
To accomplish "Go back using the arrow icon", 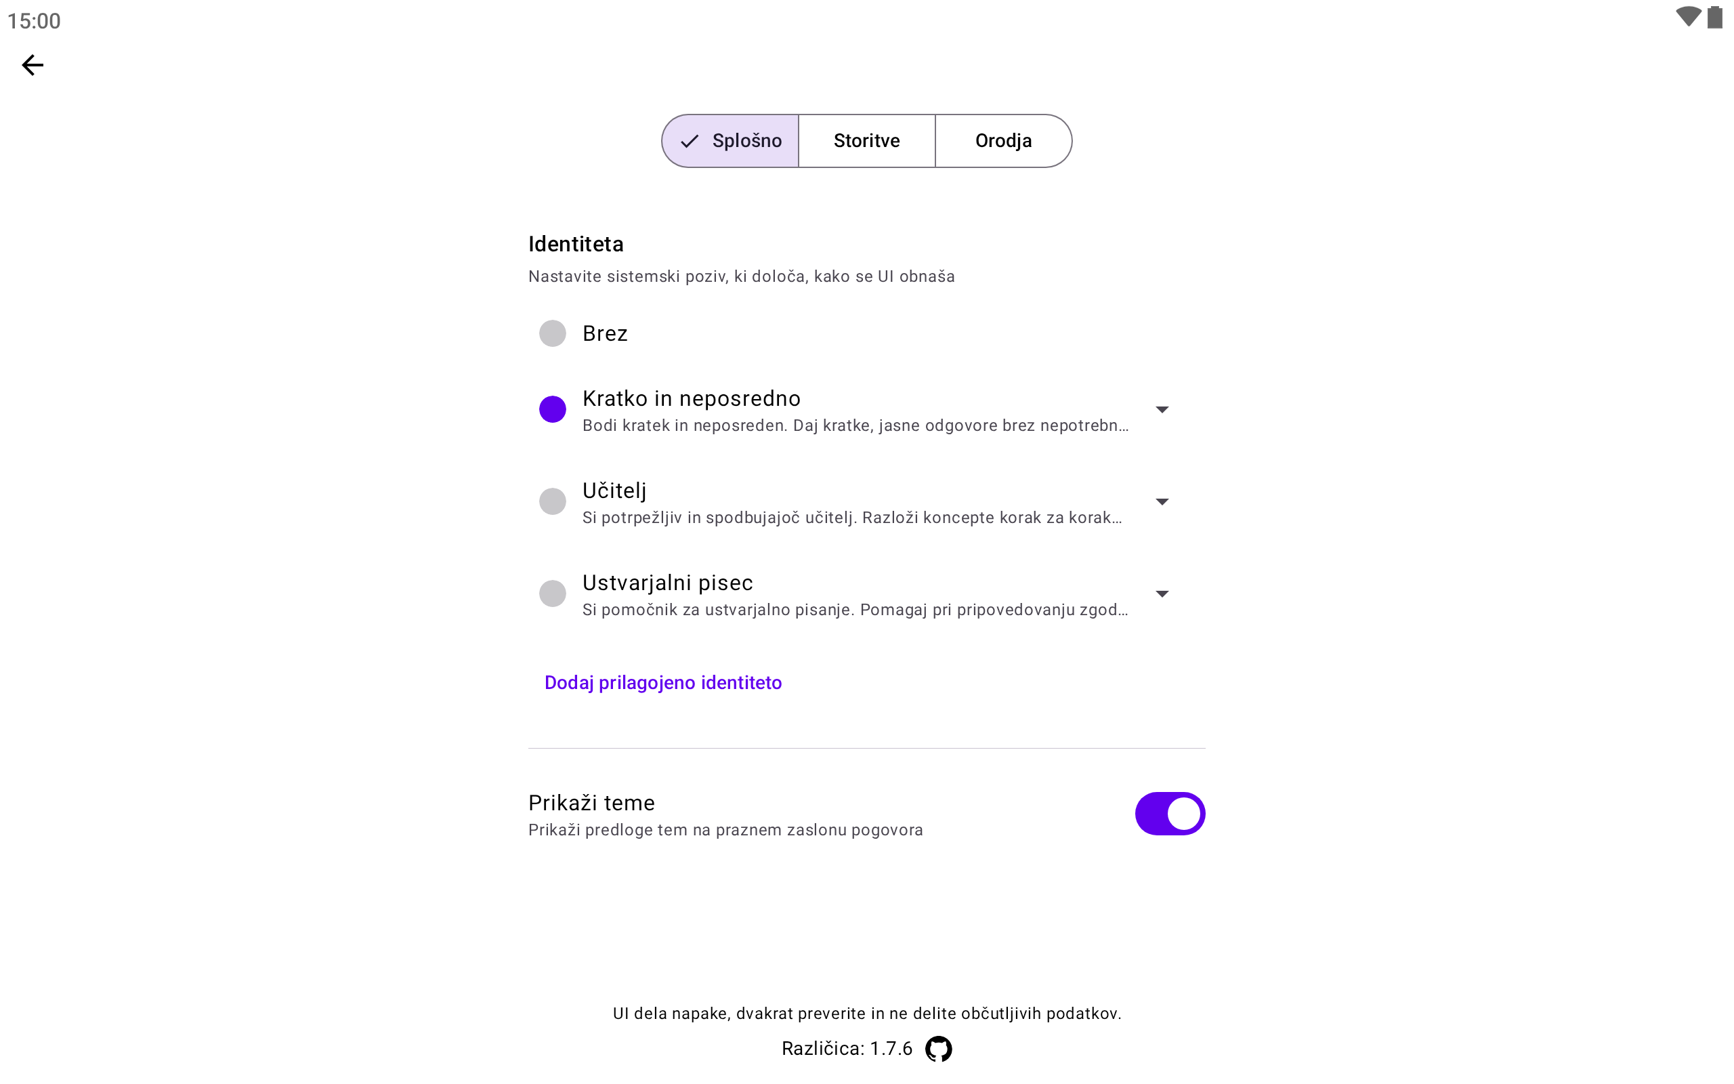I will (33, 65).
